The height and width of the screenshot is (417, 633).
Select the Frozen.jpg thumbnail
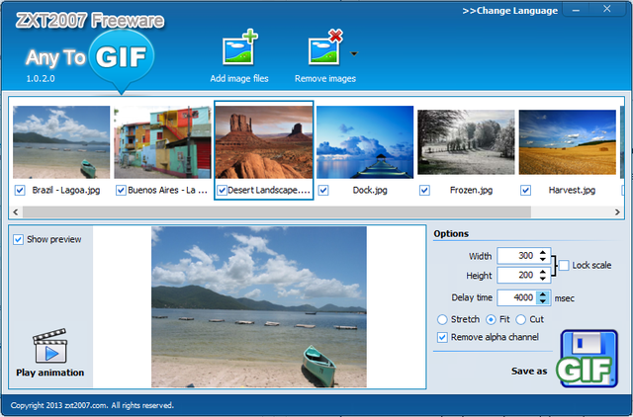(466, 142)
